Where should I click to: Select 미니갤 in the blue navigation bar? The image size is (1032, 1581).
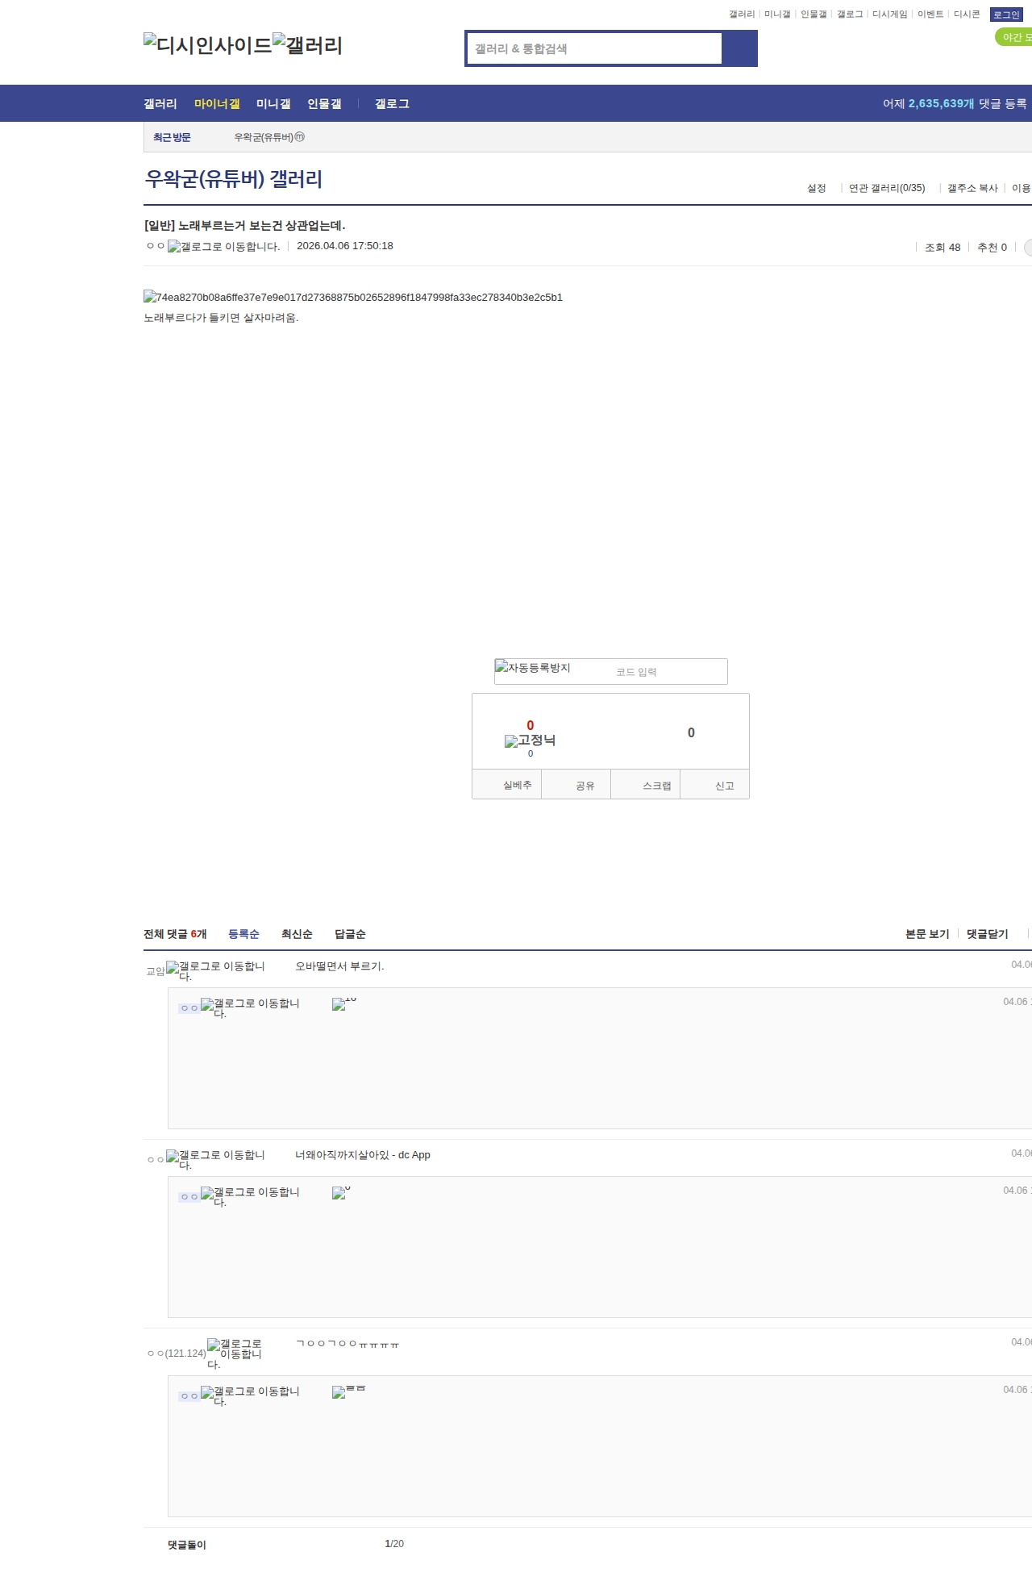tap(273, 104)
